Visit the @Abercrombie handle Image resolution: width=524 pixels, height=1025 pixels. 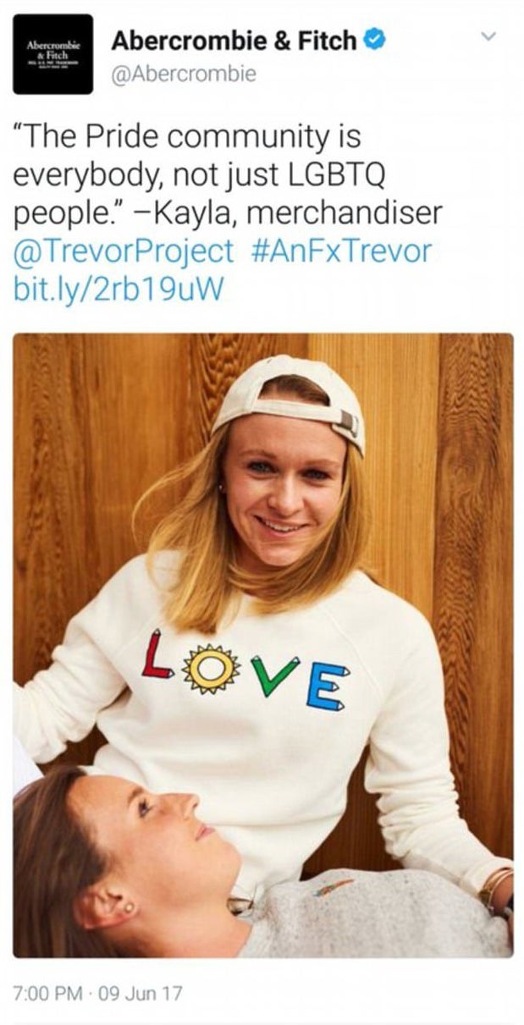click(x=184, y=76)
